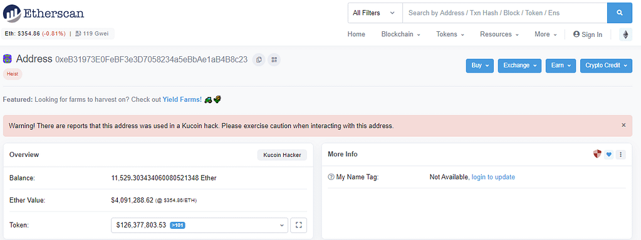The width and height of the screenshot is (641, 240).
Task: Expand the token holdings dropdown
Action: 199,225
